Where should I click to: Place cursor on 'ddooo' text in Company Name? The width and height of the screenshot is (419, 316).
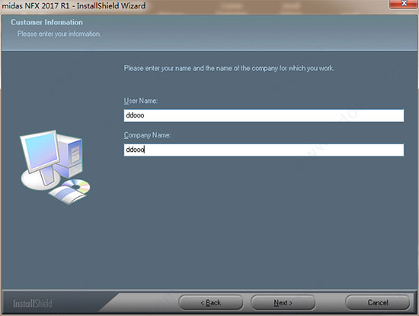[x=135, y=150]
